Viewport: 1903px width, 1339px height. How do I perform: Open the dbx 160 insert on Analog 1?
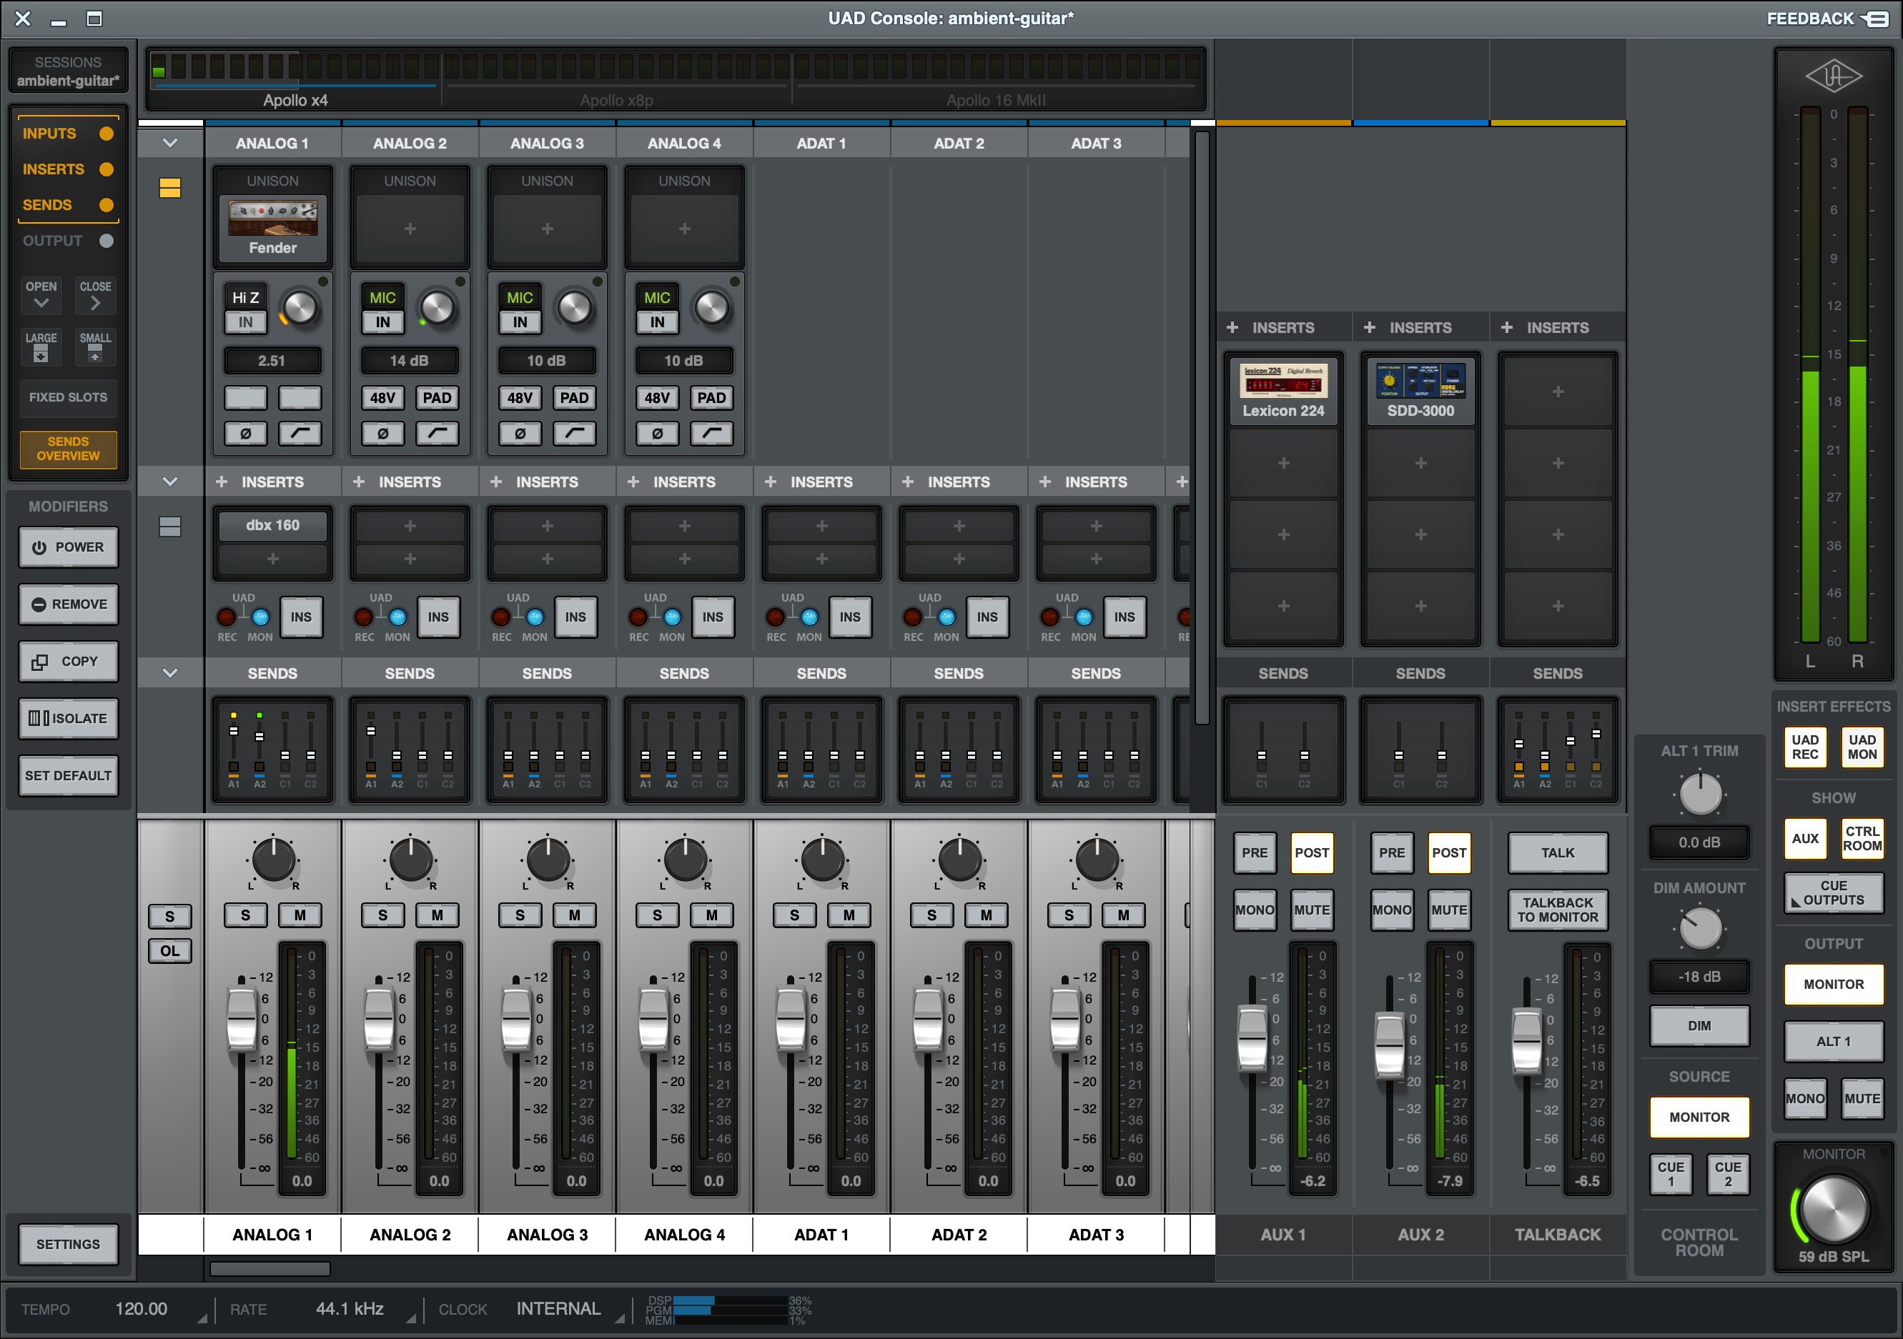click(x=272, y=524)
